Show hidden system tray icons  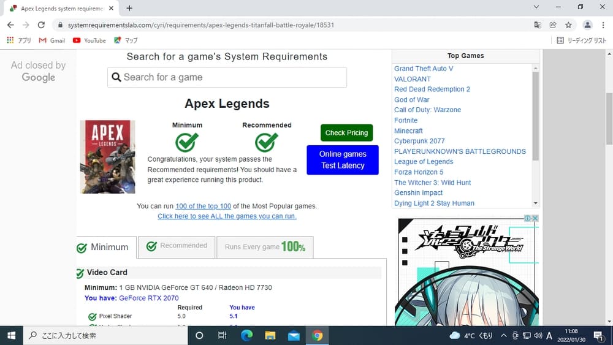(504, 335)
